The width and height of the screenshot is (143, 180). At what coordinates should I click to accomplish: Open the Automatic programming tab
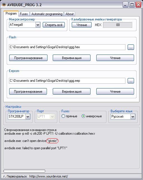(47, 14)
